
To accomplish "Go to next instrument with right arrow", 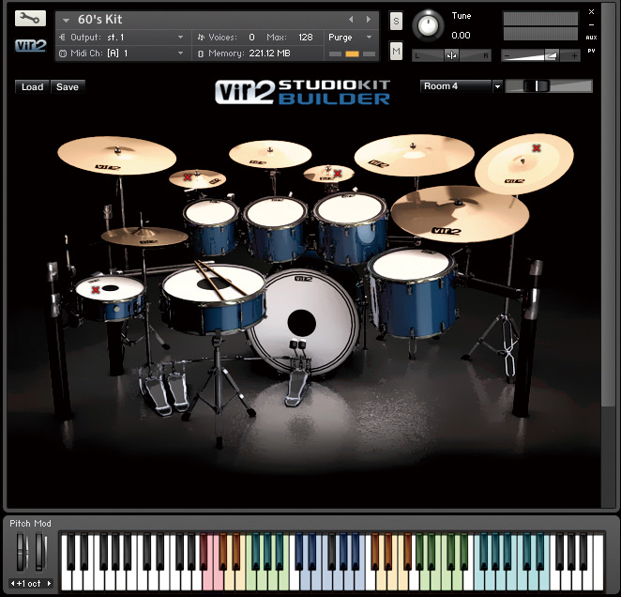I will [x=369, y=19].
